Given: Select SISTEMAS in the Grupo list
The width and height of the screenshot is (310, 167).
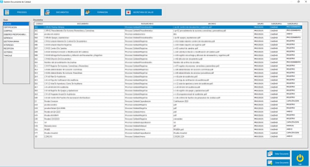Looking at the screenshot, I should click(x=16, y=52).
